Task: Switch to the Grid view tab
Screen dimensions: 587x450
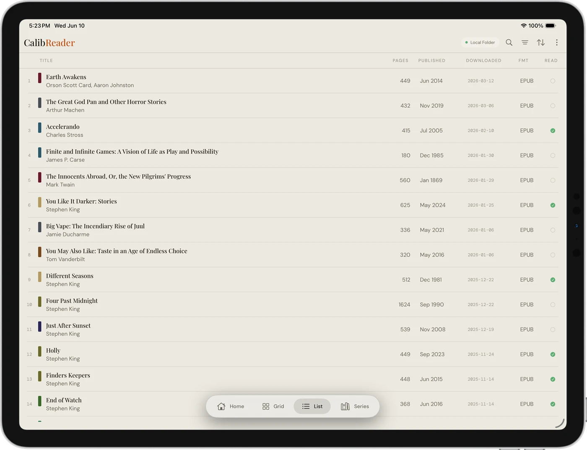Action: (273, 406)
